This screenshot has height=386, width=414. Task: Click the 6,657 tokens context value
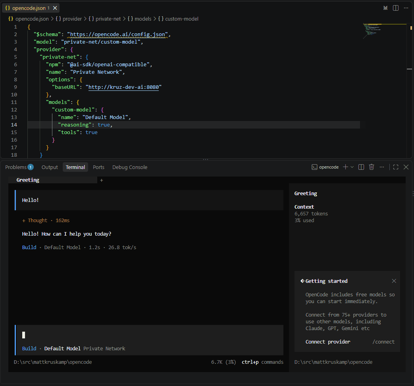point(311,214)
